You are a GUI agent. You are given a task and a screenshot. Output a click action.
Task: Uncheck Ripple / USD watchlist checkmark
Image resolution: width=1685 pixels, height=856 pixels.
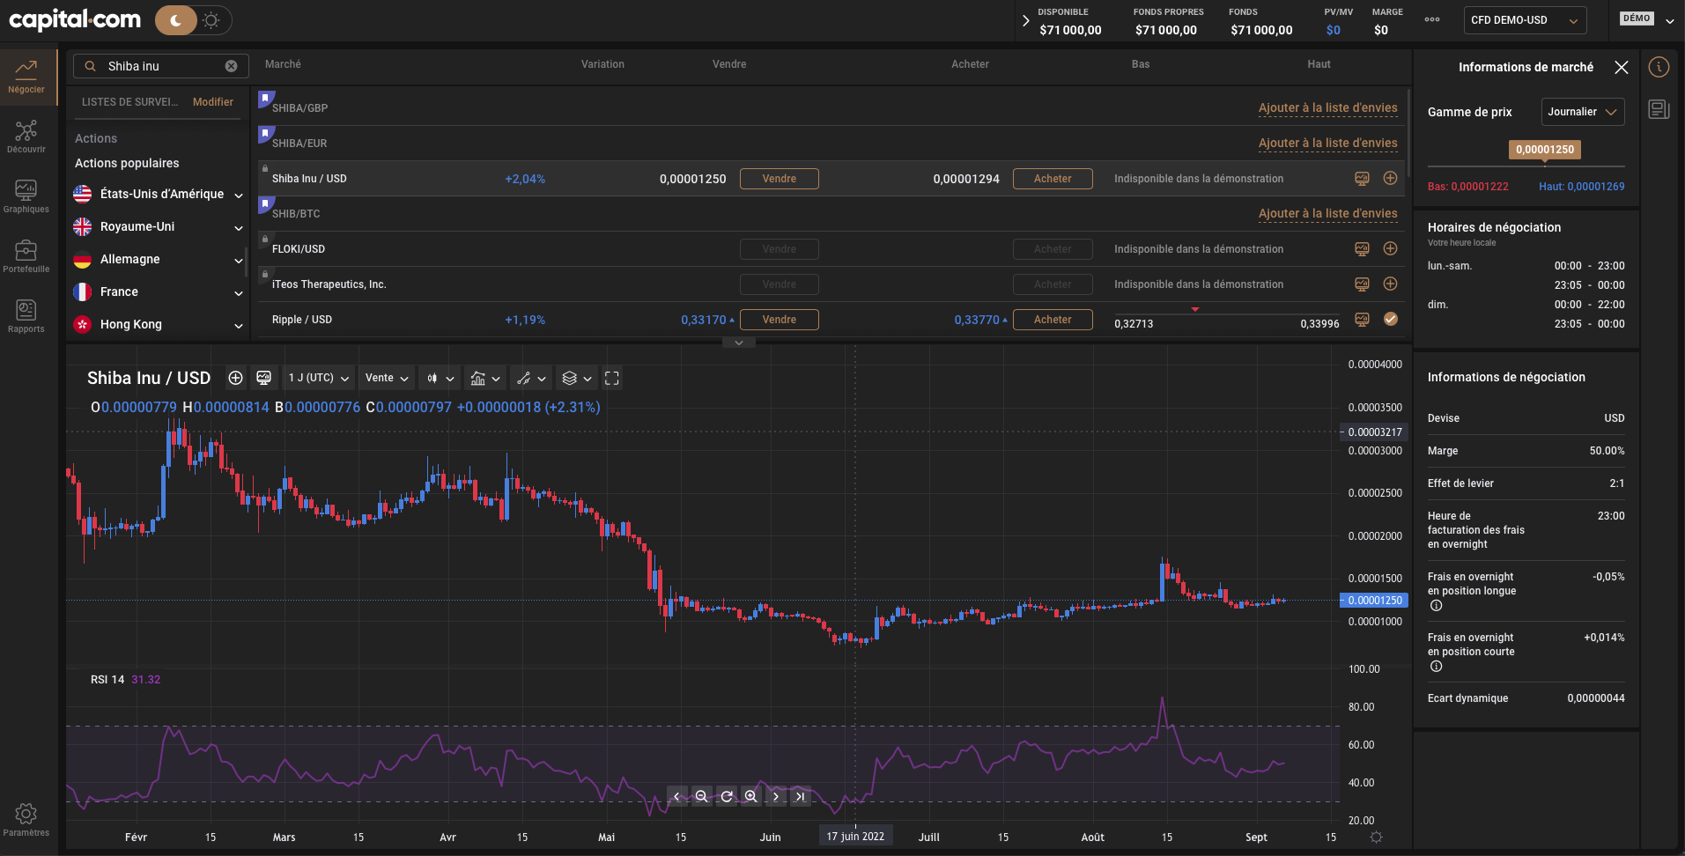(1390, 319)
